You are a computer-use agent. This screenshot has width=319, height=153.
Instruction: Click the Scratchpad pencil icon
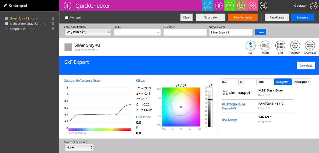click(5, 6)
